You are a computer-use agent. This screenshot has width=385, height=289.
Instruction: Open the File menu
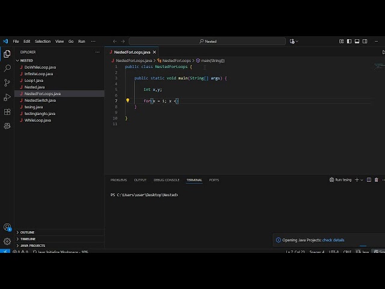pyautogui.click(x=16, y=42)
